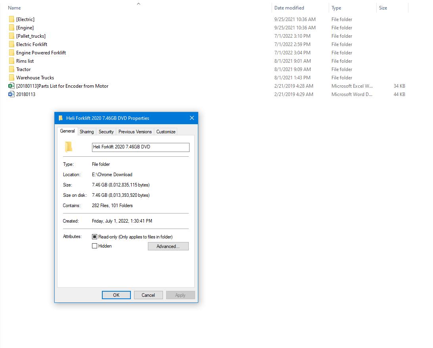
Task: Select the Warehouse Trucks folder name
Action: point(35,78)
